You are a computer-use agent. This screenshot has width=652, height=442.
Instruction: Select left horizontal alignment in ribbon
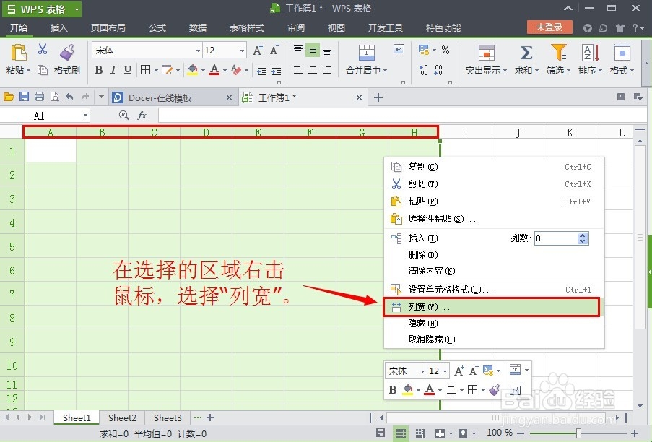pos(297,70)
